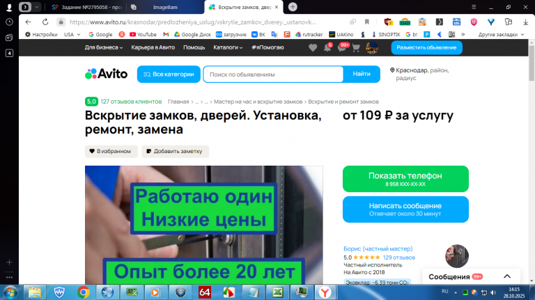Show more bookmarks with double chevron
This screenshot has width=535, height=300.
(x=463, y=34)
